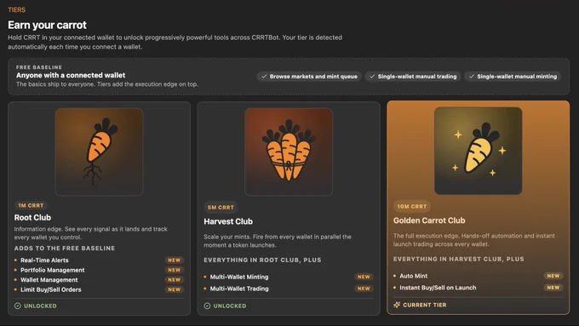Click the NEW badge next to Limit Buy/Sell Orders
This screenshot has height=326, width=579.
coord(175,289)
